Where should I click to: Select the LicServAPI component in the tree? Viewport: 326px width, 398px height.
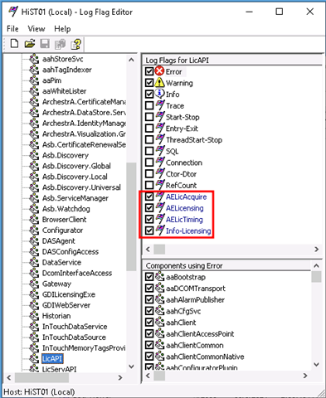point(59,369)
